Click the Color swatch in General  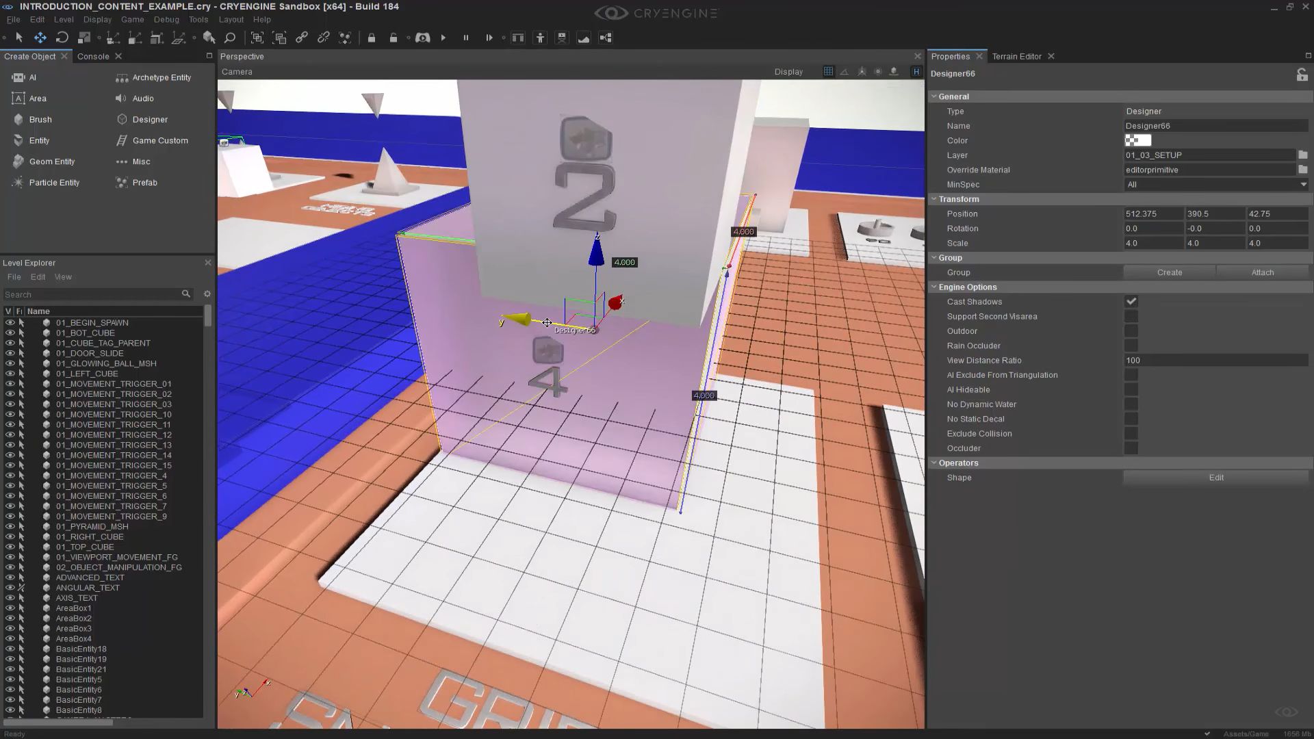pyautogui.click(x=1137, y=141)
